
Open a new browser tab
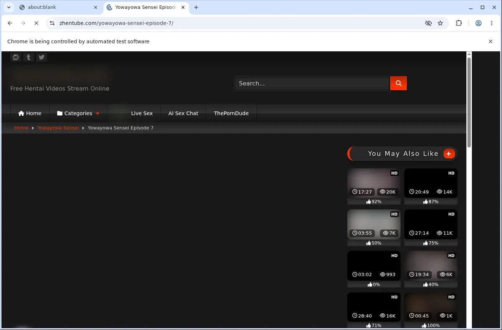196,7
